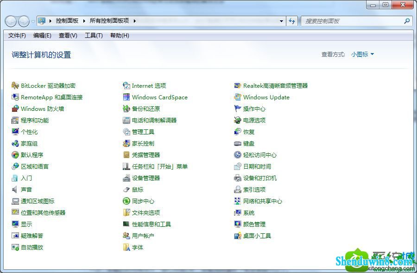This screenshot has height=273, width=417.
Task: Expand the arrow after 控制面板 in breadcrumb
Action: [84, 21]
